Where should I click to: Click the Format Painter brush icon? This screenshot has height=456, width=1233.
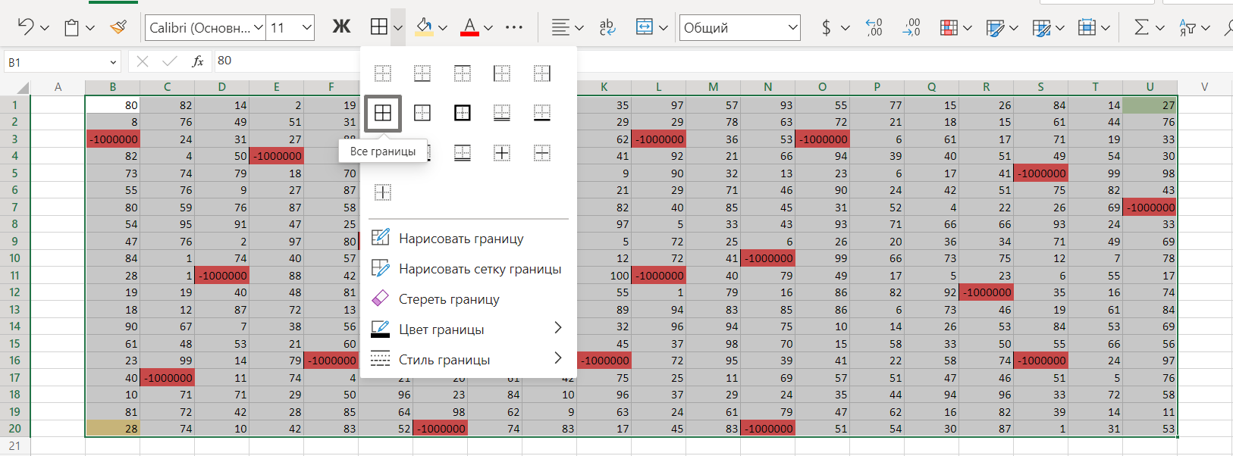118,28
